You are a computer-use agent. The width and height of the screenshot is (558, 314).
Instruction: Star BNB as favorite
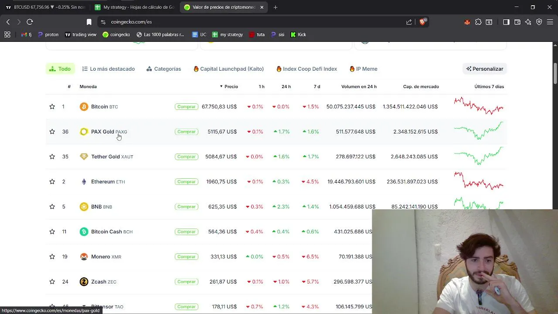tap(52, 207)
